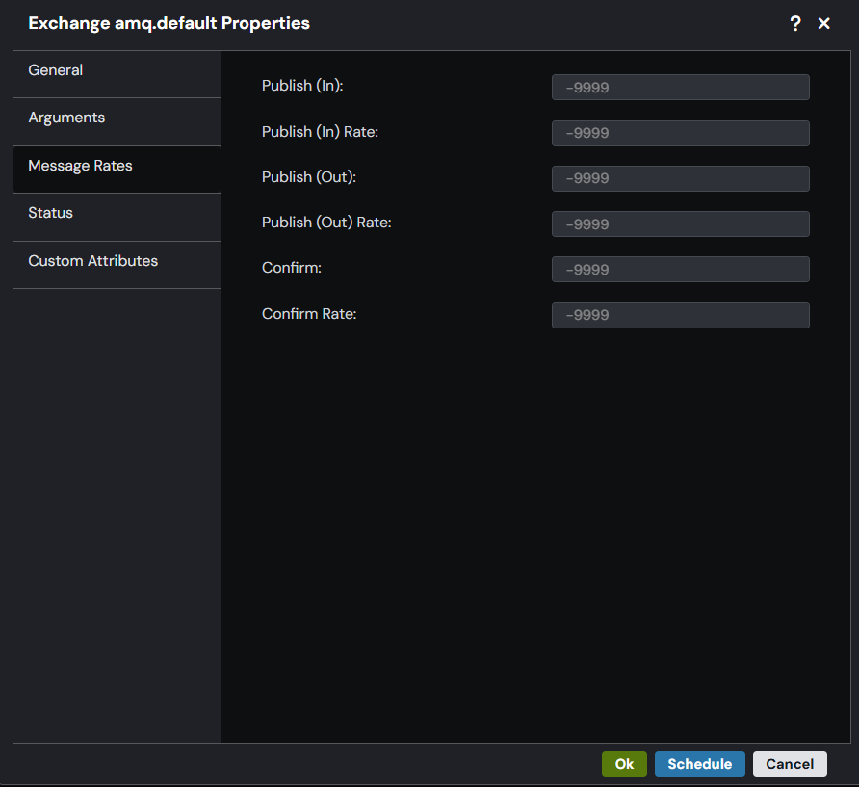The image size is (859, 787).
Task: Click the dialog title Exchange amq.default Properties
Action: [169, 23]
